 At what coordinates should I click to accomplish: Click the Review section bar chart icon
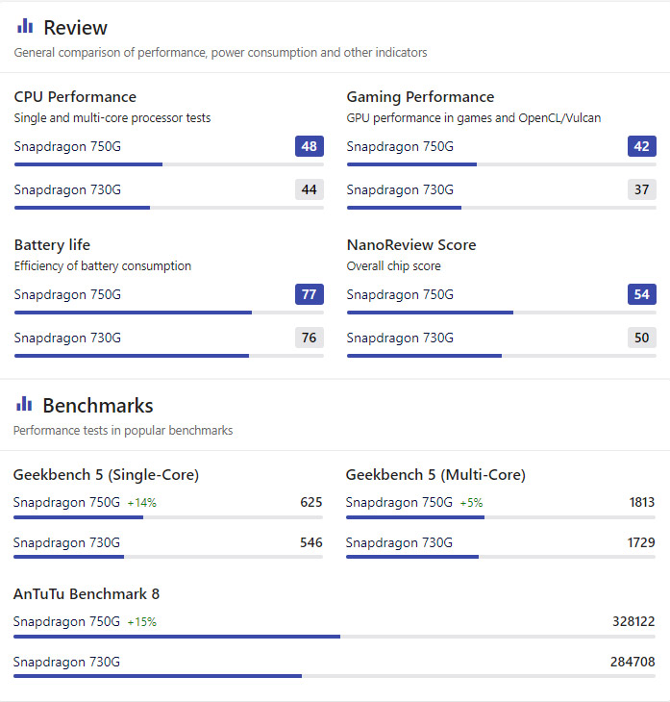pyautogui.click(x=25, y=26)
